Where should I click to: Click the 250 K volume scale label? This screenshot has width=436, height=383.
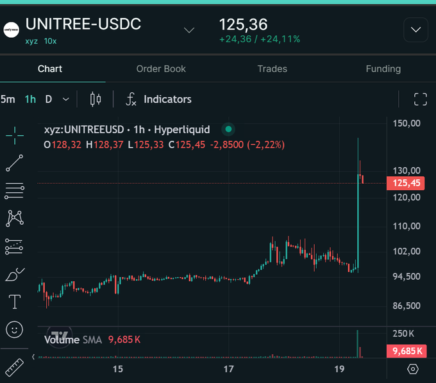(403, 333)
